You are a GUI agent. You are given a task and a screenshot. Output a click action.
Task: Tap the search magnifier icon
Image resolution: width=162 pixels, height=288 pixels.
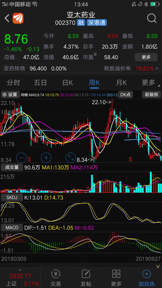pyautogui.click(x=152, y=18)
